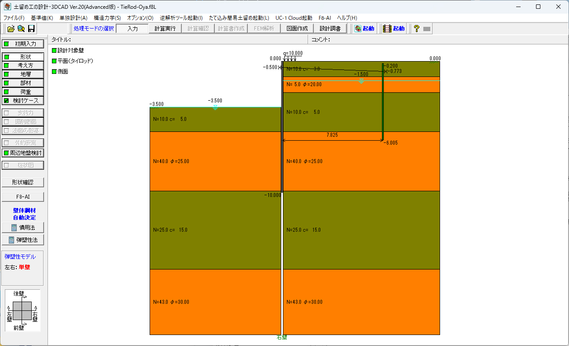This screenshot has height=346, width=569.
Task: Open the たて込み簡易土留め起動(L) menu
Action: pyautogui.click(x=239, y=18)
